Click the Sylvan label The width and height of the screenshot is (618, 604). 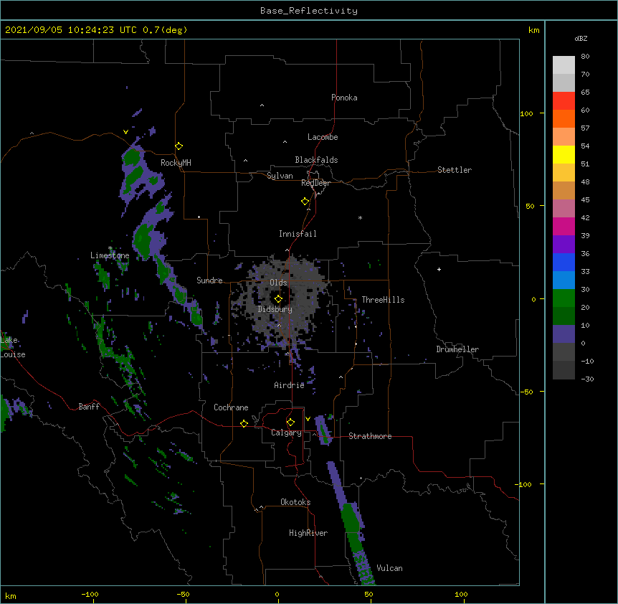(280, 176)
